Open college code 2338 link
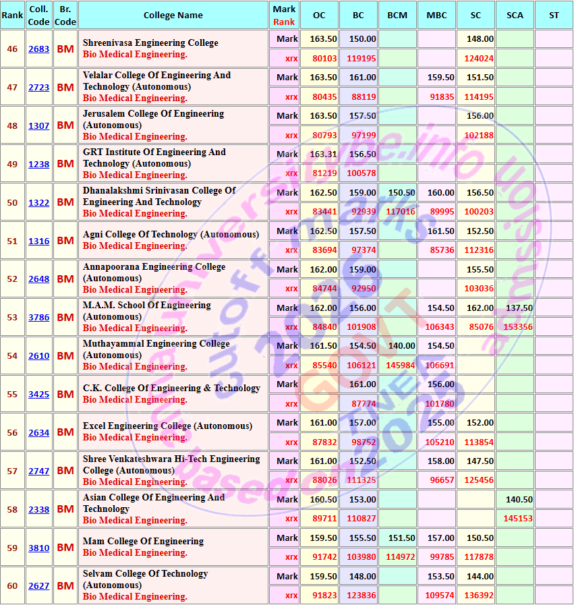Image resolution: width=574 pixels, height=605 pixels. click(x=39, y=510)
